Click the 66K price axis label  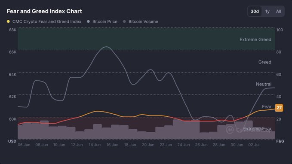click(12, 52)
